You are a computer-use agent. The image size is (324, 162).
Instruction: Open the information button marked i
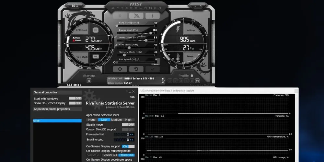tap(153, 16)
